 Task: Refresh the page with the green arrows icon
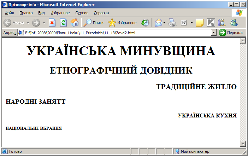click(x=64, y=23)
